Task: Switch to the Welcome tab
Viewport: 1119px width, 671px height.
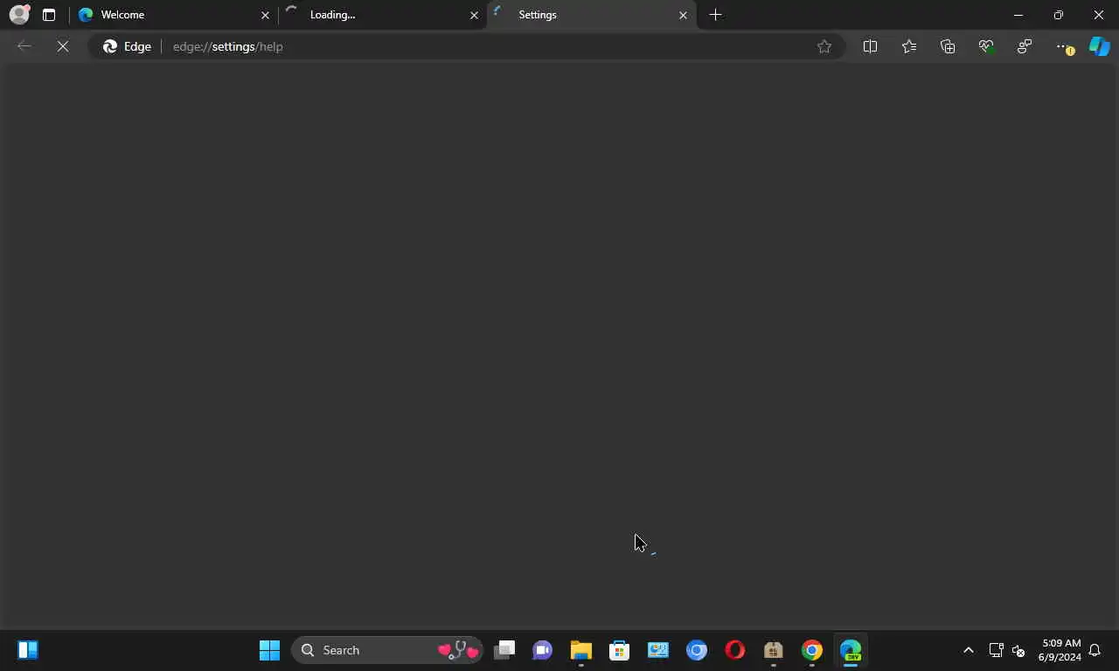Action: pos(173,15)
